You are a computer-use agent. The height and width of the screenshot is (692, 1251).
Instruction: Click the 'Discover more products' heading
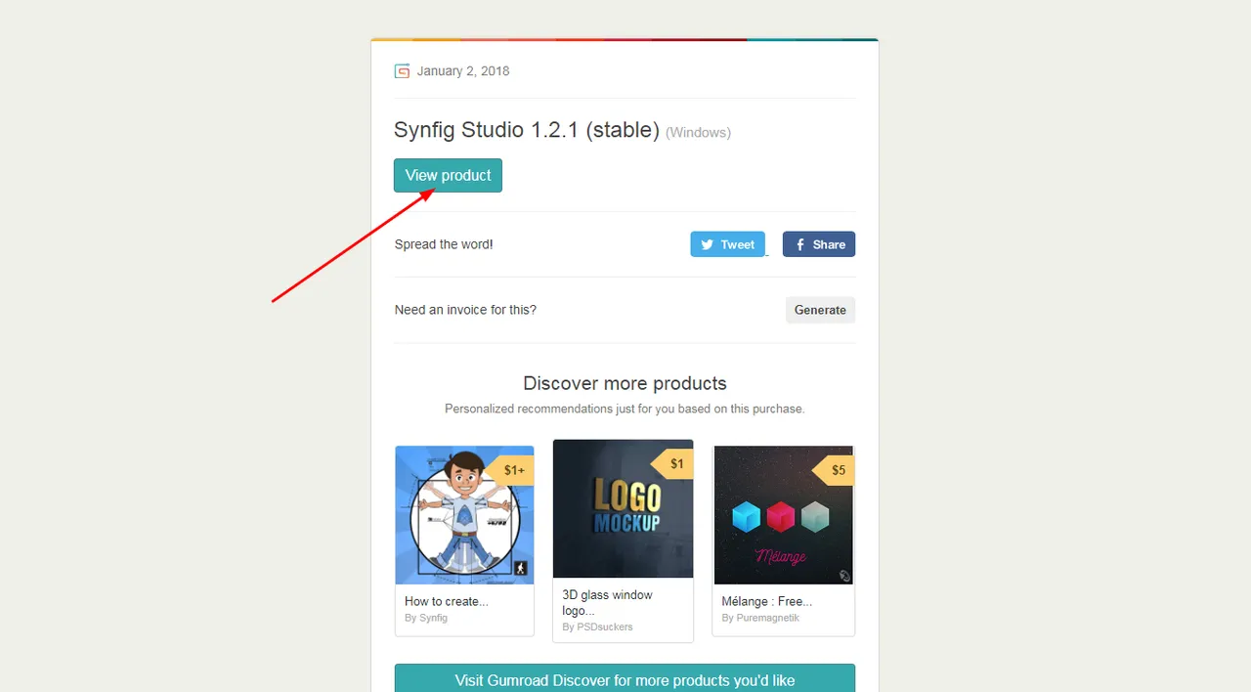point(625,383)
